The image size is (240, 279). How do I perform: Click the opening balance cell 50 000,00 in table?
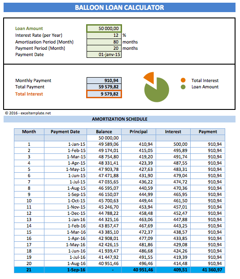(104, 138)
